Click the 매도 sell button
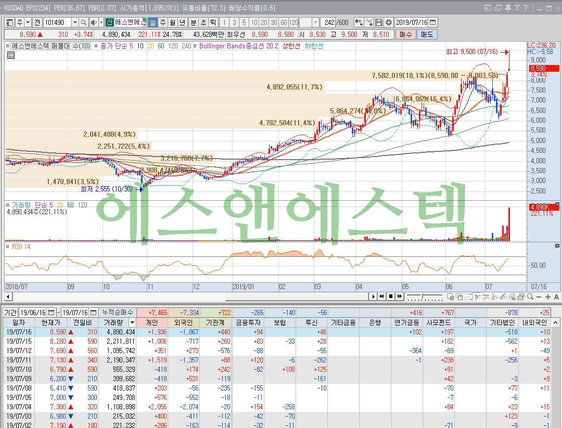The image size is (562, 428). click(427, 34)
